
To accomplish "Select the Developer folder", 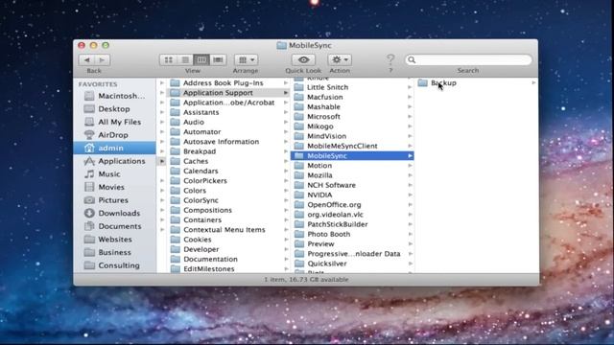I will tap(228, 249).
